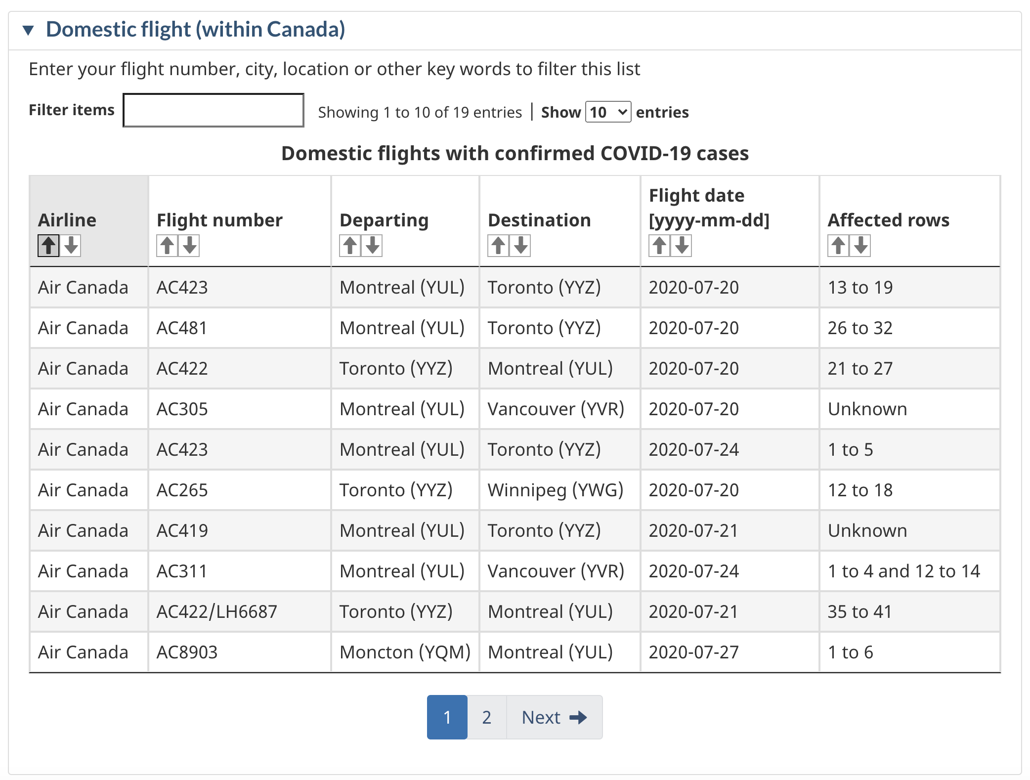Focus the Filter items text field
Viewport: 1030px width, 780px height.
(213, 110)
